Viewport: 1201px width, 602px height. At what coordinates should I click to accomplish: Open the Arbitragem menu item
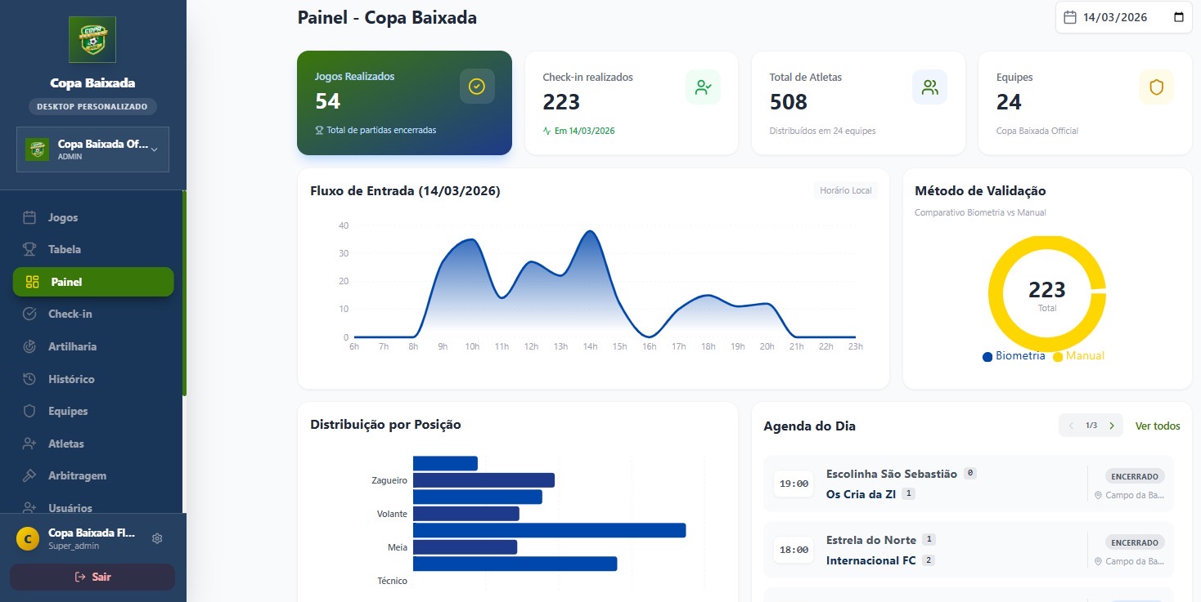pyautogui.click(x=93, y=475)
